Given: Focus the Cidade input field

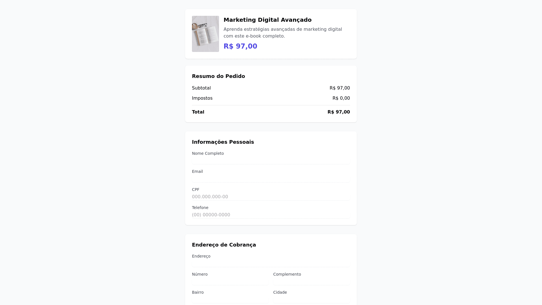Looking at the screenshot, I should coord(311,299).
